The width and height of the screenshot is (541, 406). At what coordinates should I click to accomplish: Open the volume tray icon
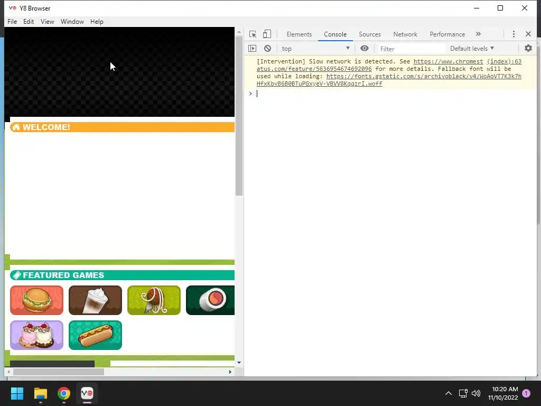pyautogui.click(x=476, y=393)
